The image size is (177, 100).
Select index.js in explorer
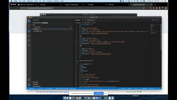(37, 29)
